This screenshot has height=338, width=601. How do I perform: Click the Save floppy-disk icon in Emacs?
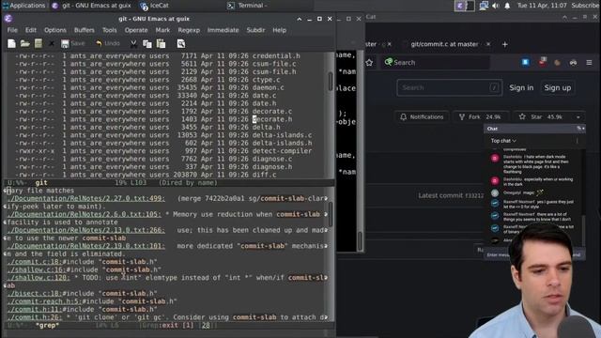coord(65,44)
